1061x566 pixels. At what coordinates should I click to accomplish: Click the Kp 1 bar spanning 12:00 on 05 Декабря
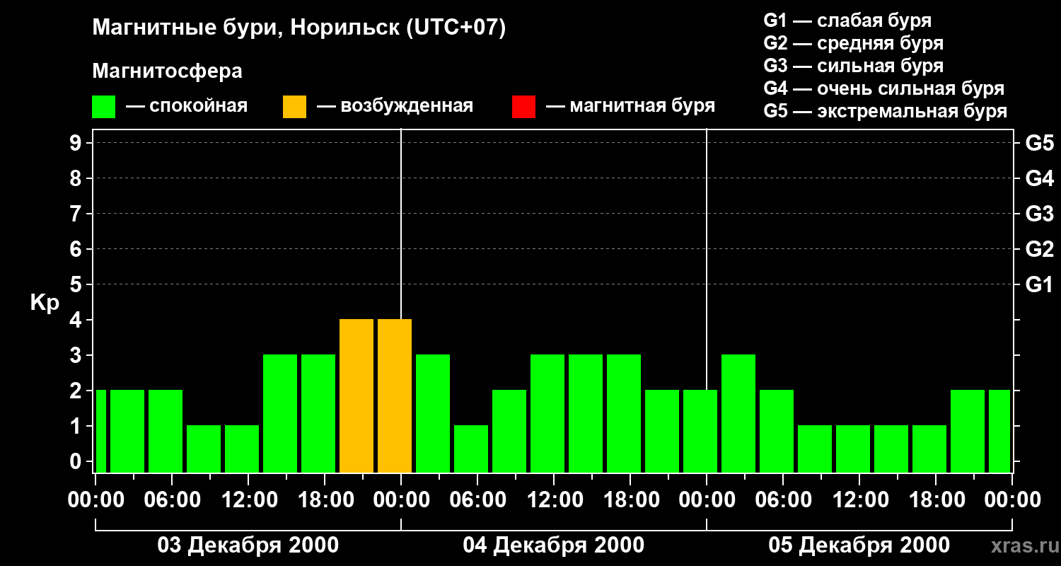pos(853,449)
